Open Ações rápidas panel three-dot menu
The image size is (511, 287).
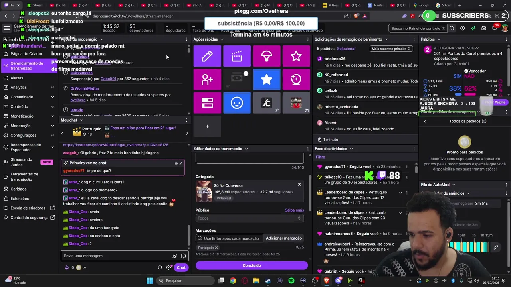308,39
